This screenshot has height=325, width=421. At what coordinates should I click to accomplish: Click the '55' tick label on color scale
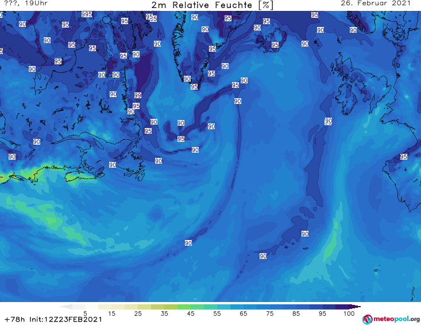click(217, 314)
